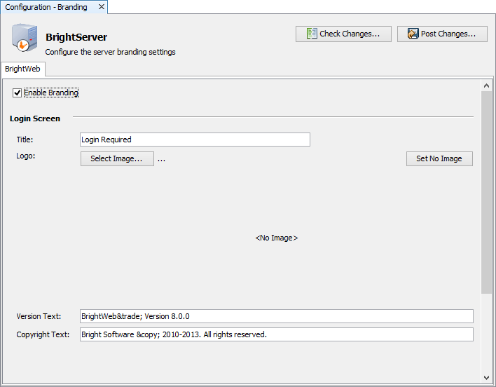Click the ellipsis path label beside Select Image
Viewport: 496px width, 387px height.
(161, 159)
